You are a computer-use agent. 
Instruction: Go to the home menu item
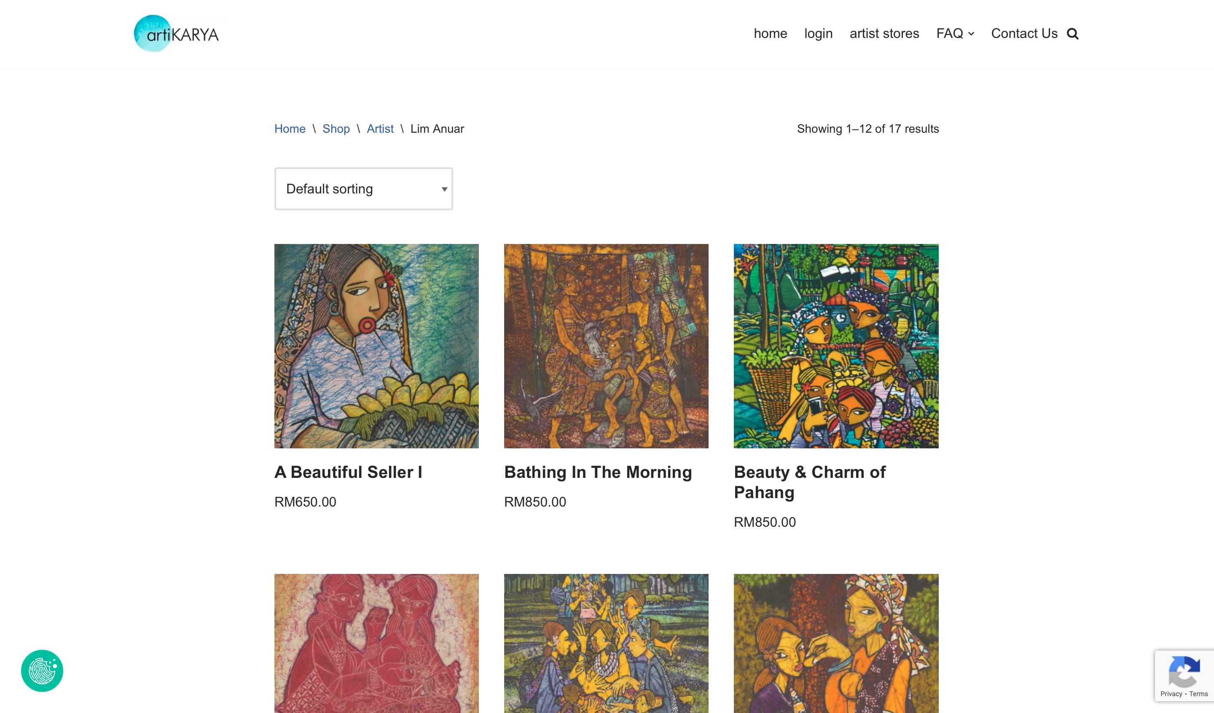point(770,34)
